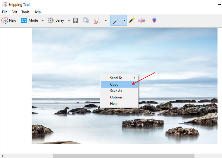
Task: Click the Copy pages icon in toolbar
Action: (x=86, y=20)
